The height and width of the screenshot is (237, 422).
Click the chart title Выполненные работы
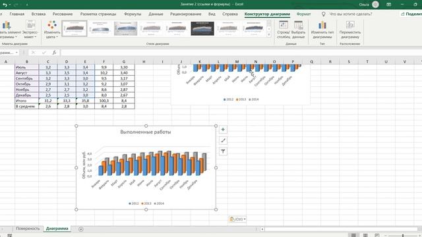[x=146, y=132]
